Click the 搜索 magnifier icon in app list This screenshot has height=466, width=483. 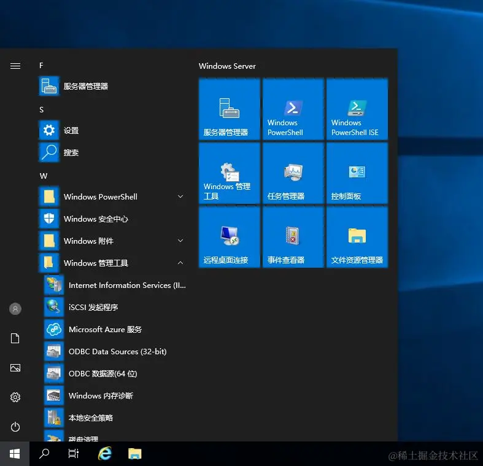(x=49, y=152)
